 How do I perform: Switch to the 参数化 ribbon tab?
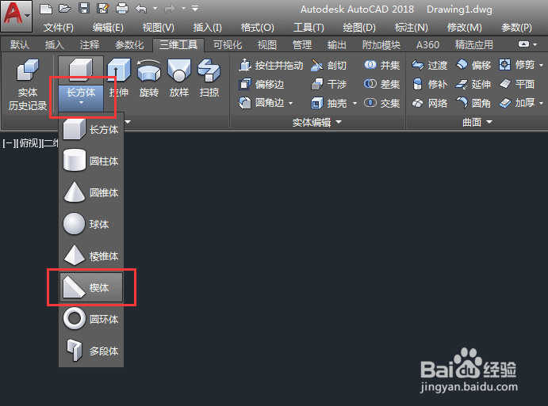tap(129, 44)
